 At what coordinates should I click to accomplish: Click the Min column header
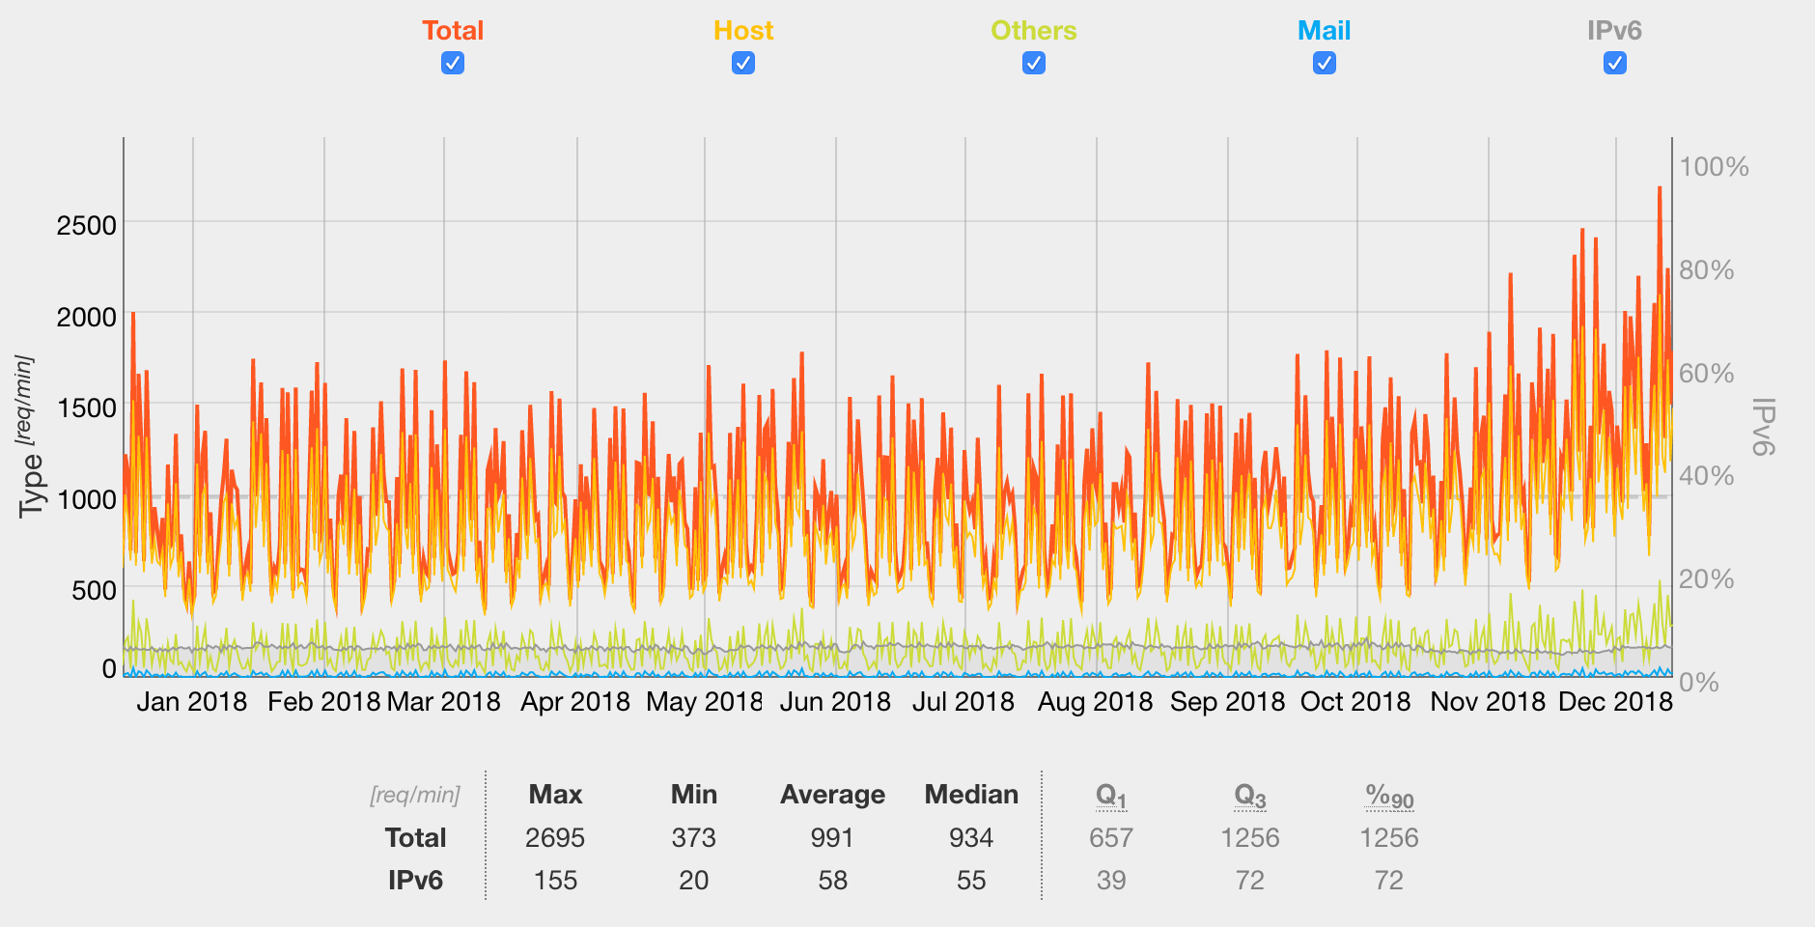tap(694, 795)
